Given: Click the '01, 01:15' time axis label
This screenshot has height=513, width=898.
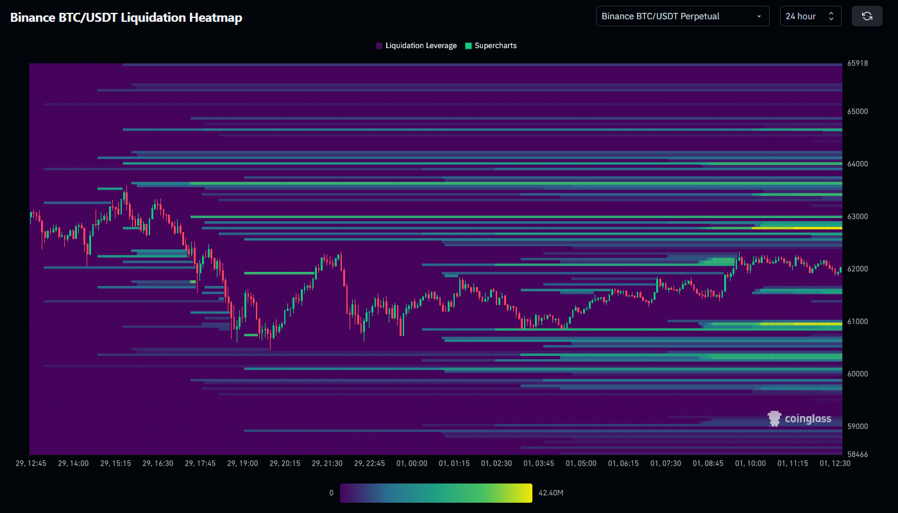Looking at the screenshot, I should click(454, 463).
